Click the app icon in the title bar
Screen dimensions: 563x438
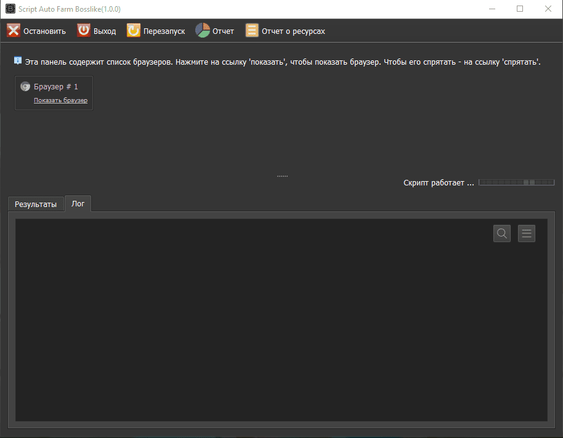coord(9,9)
